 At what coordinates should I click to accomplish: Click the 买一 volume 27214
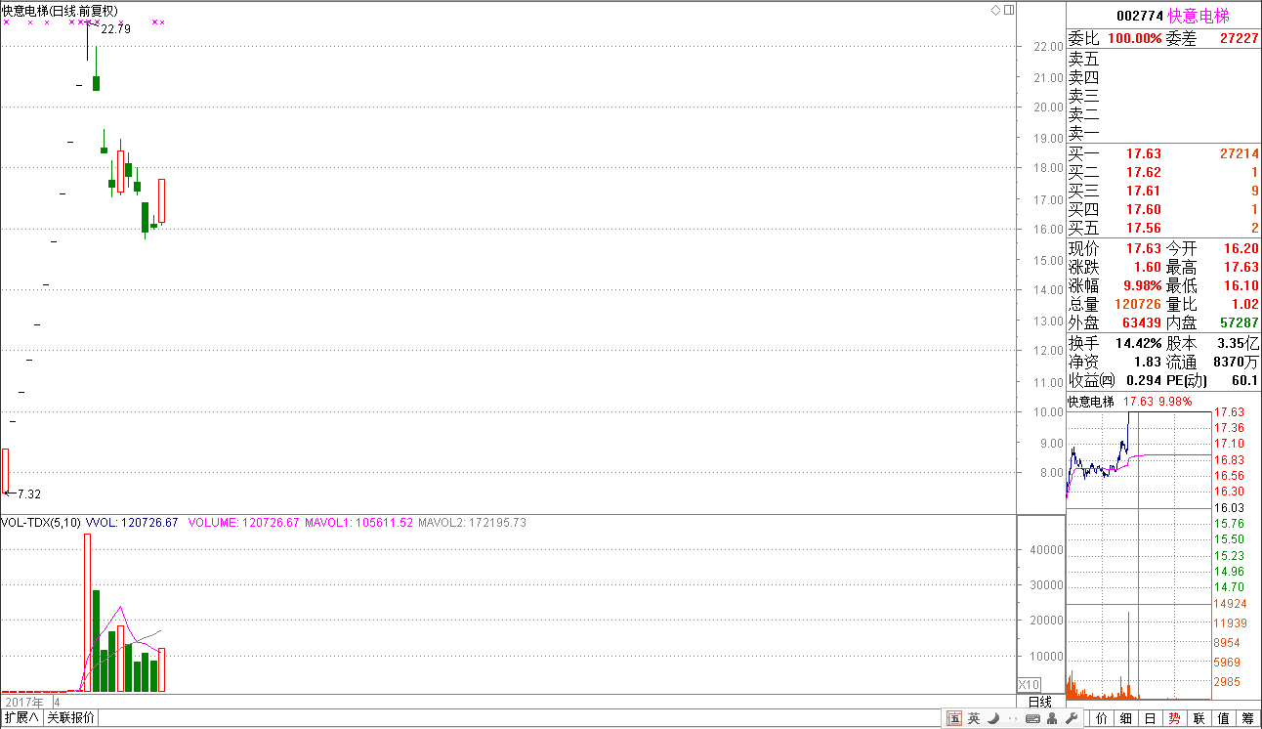1240,153
